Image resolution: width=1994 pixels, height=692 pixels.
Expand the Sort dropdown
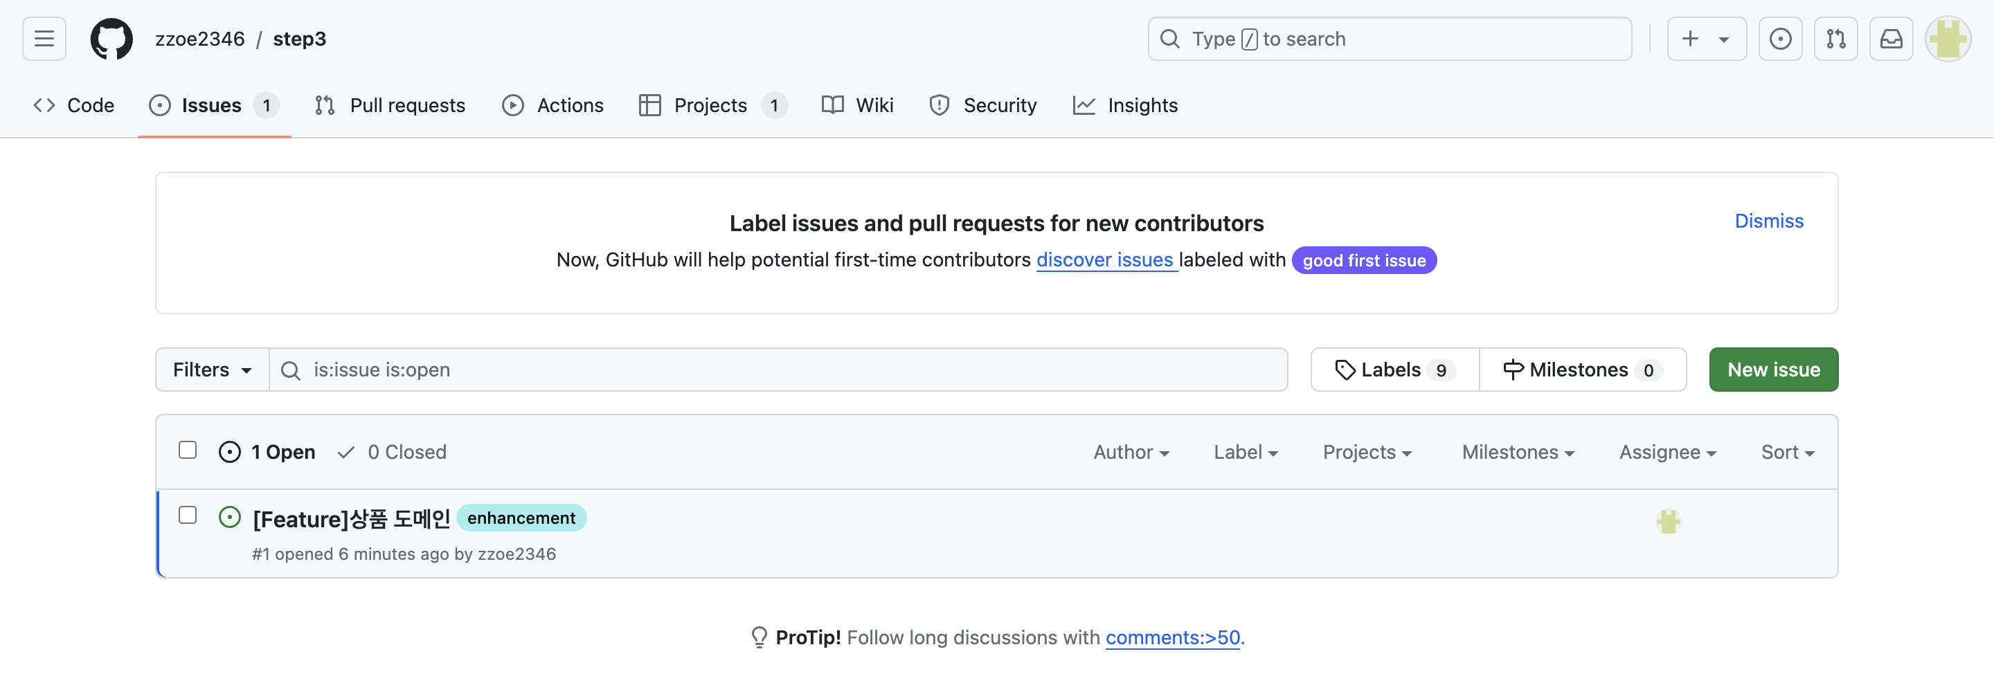tap(1786, 452)
